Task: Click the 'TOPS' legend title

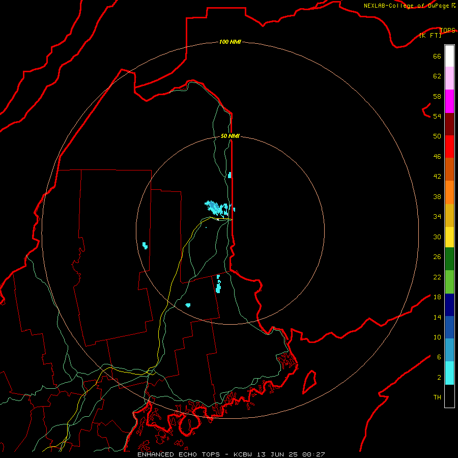Action: tap(447, 30)
